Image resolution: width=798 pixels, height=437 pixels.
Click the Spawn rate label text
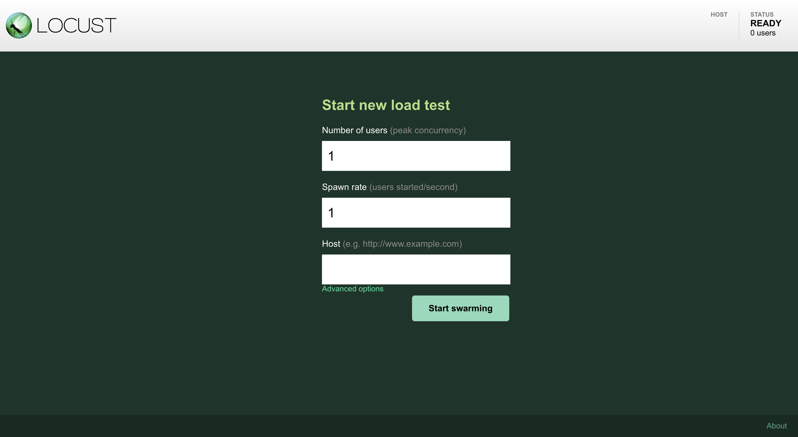click(x=344, y=187)
